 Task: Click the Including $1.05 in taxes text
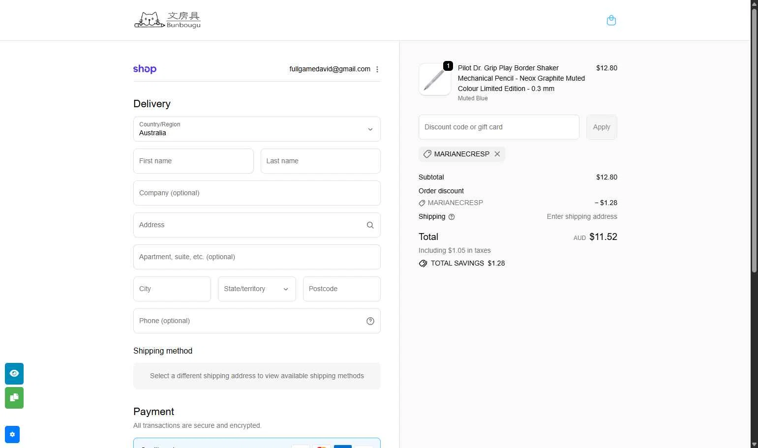[x=455, y=251]
